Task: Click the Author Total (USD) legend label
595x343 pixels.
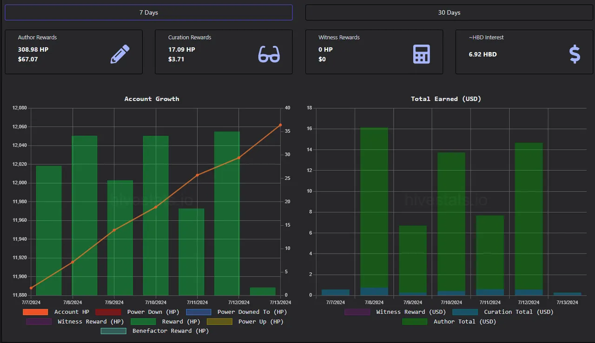Action: [x=465, y=322]
